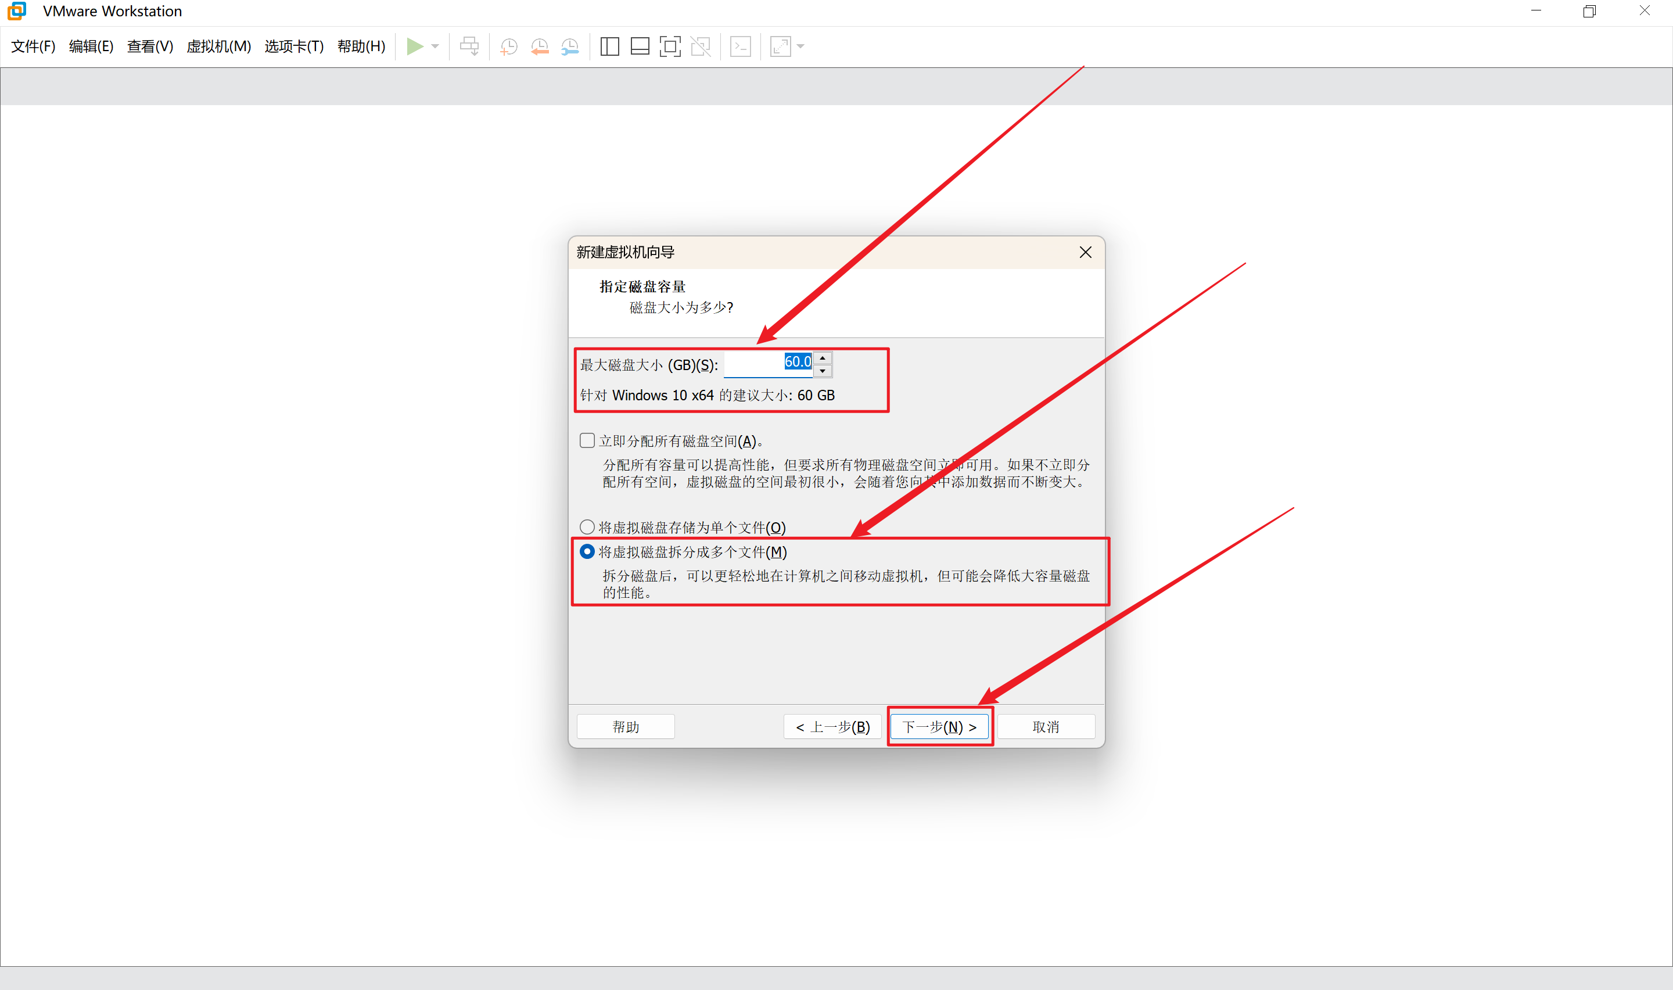Screen dimensions: 1673x990
Task: Click the revert to snapshot icon
Action: coord(540,46)
